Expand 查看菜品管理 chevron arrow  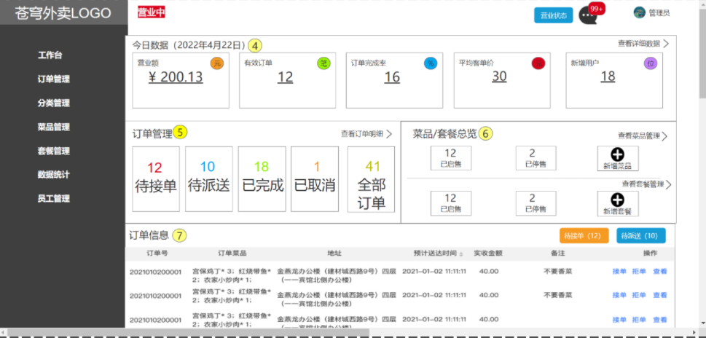coord(664,136)
